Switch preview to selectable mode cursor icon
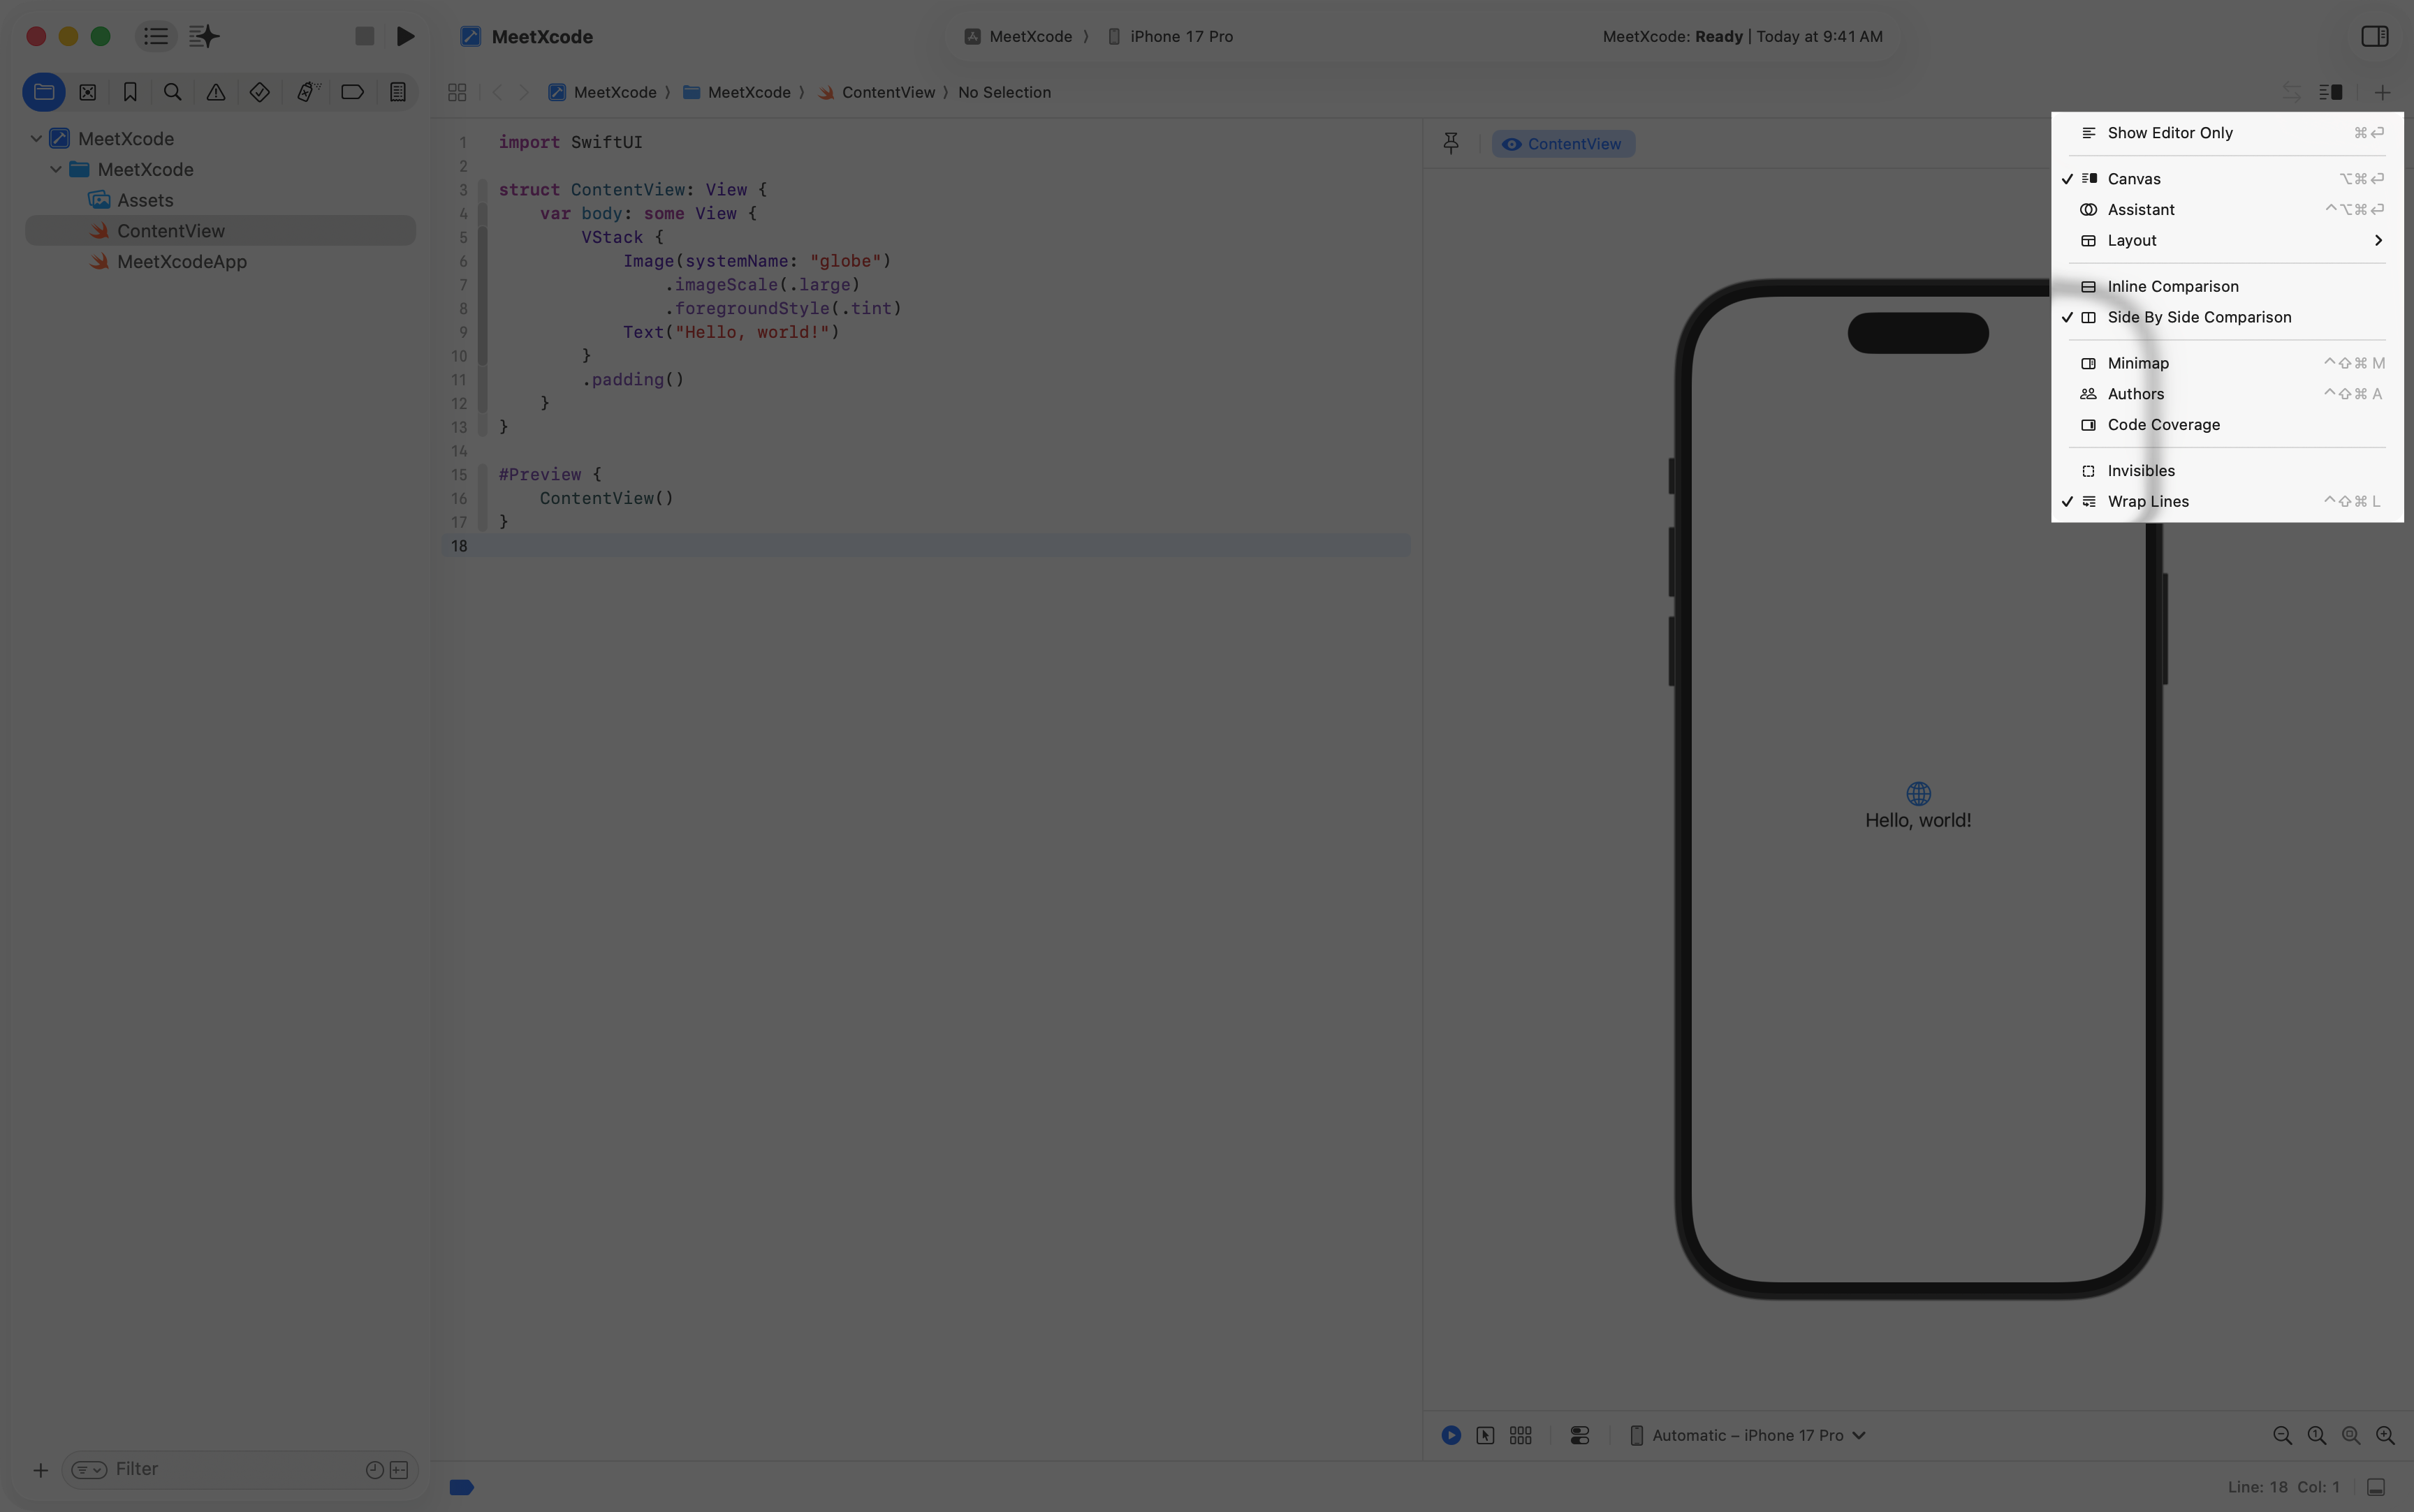2414x1512 pixels. tap(1486, 1435)
